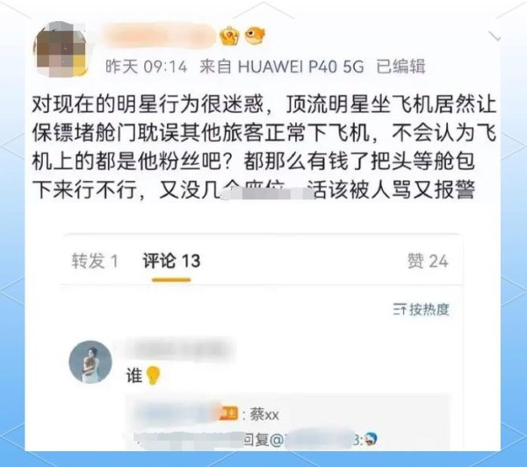Open the post options chevron menu

point(495,36)
